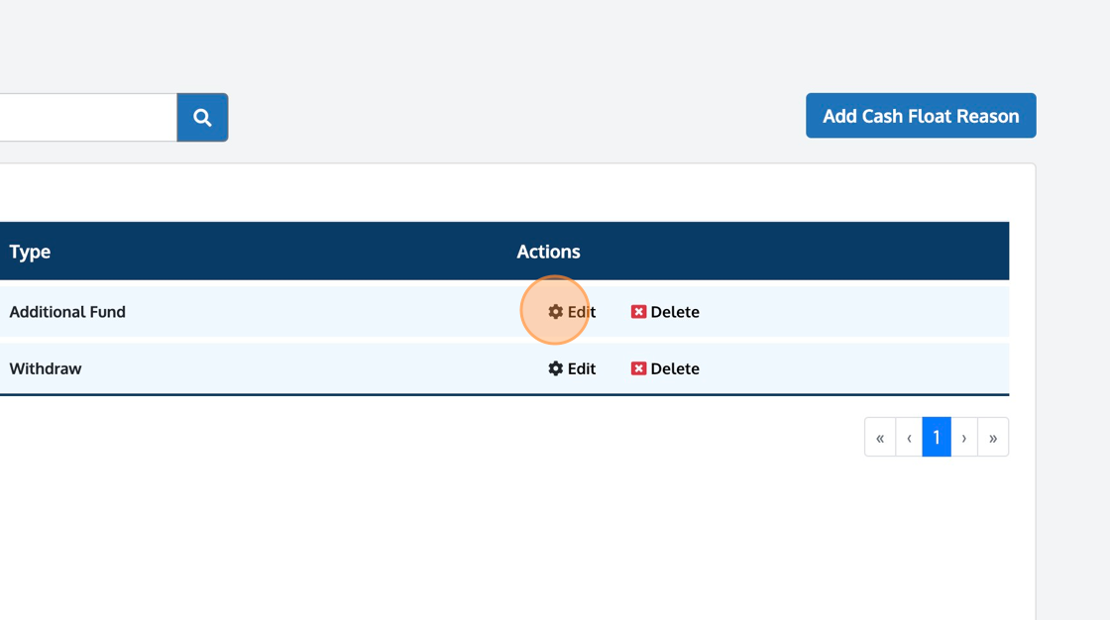Image resolution: width=1110 pixels, height=620 pixels.
Task: Click the Actions column header
Action: [x=548, y=252]
